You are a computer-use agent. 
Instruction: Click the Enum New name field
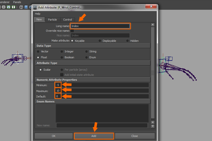(102, 125)
